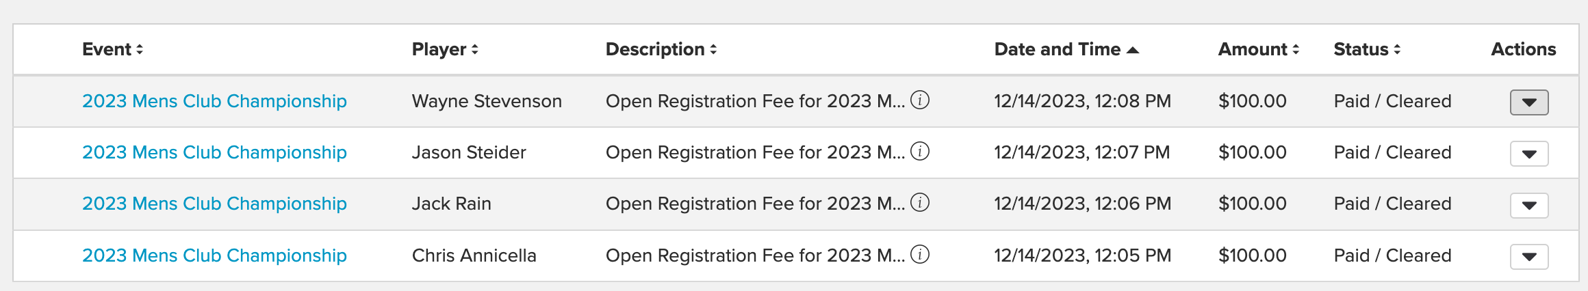Image resolution: width=1588 pixels, height=291 pixels.
Task: Sort by Status column header
Action: [x=1367, y=49]
